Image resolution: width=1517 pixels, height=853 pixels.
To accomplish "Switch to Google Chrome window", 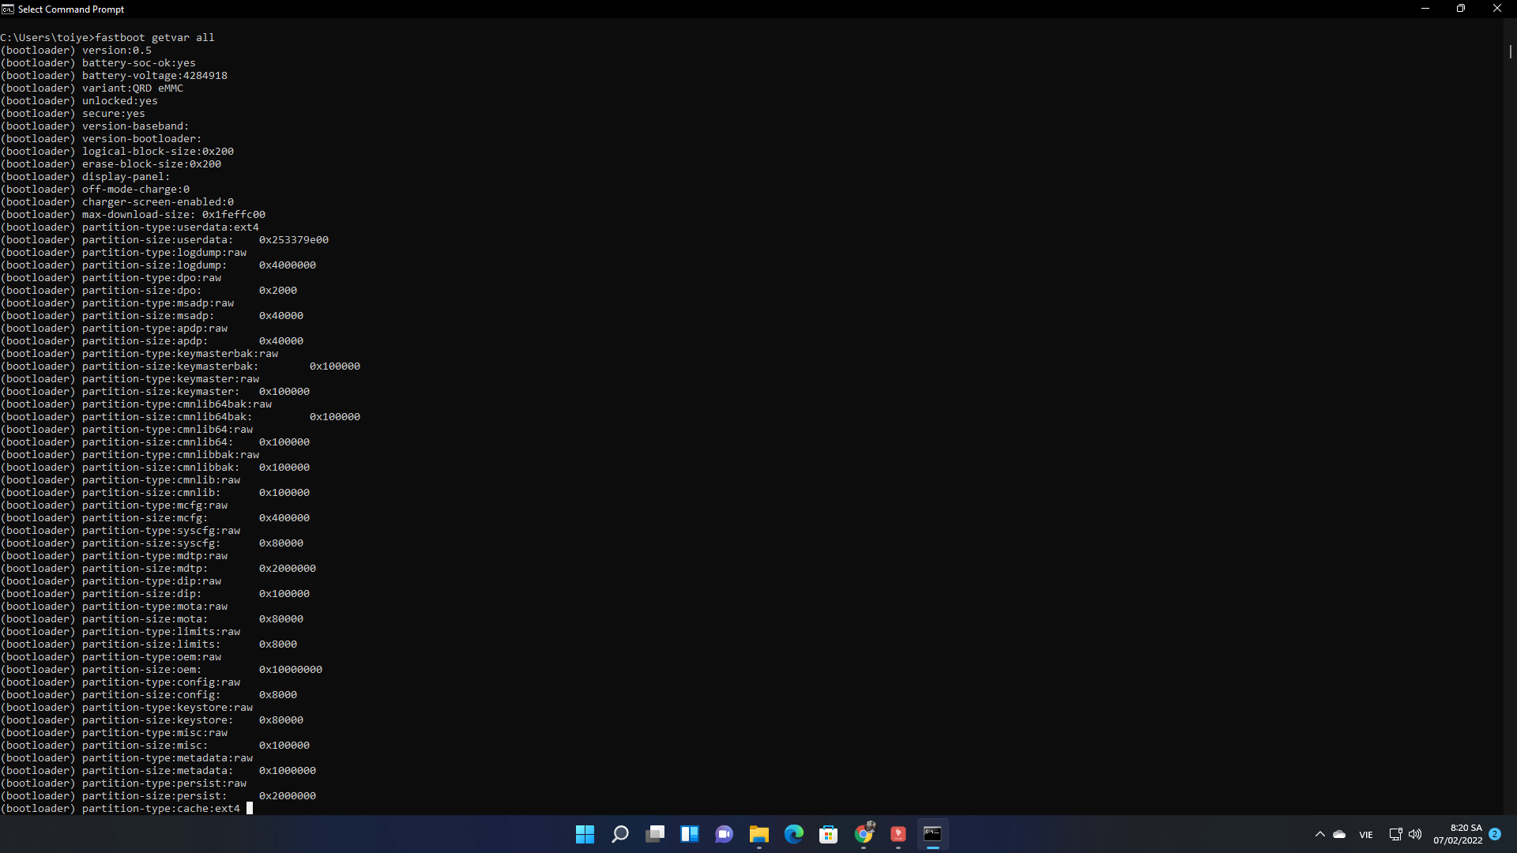I will point(864,834).
